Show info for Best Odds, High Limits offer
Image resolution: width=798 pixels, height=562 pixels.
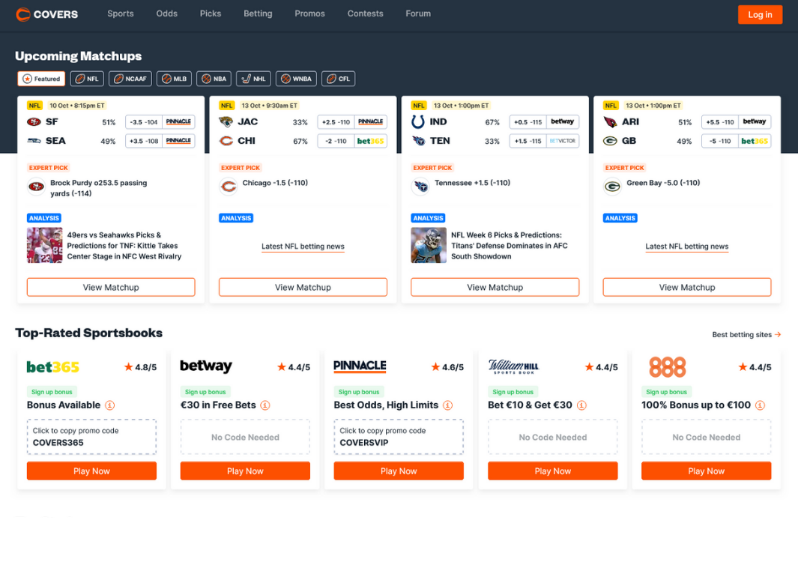448,405
